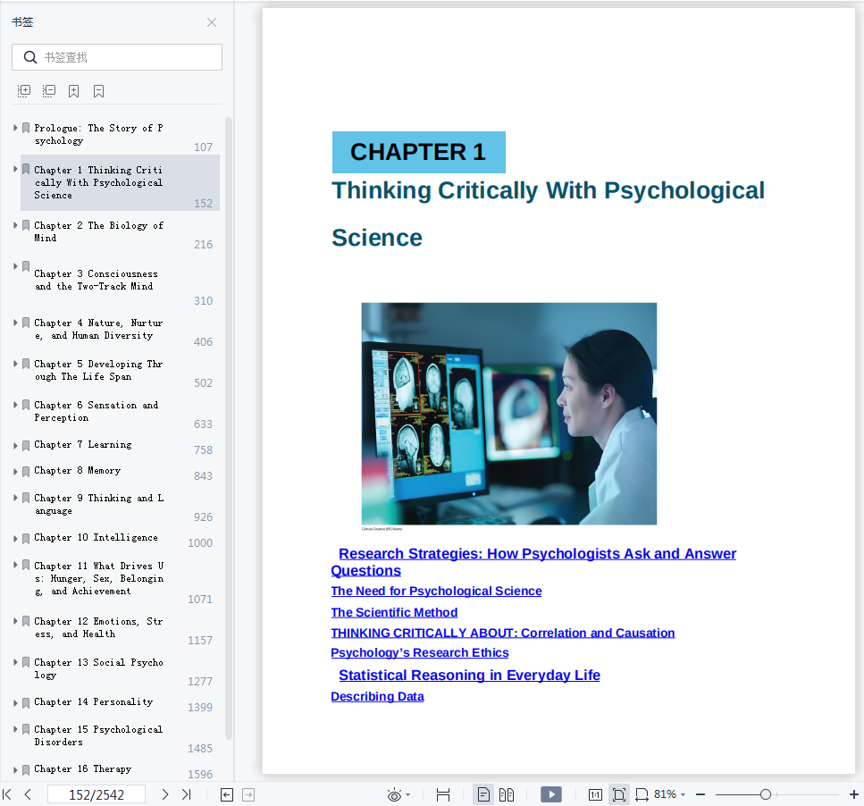The image size is (864, 806).
Task: Open Statistical Reasoning in Everyday Life link
Action: 469,676
